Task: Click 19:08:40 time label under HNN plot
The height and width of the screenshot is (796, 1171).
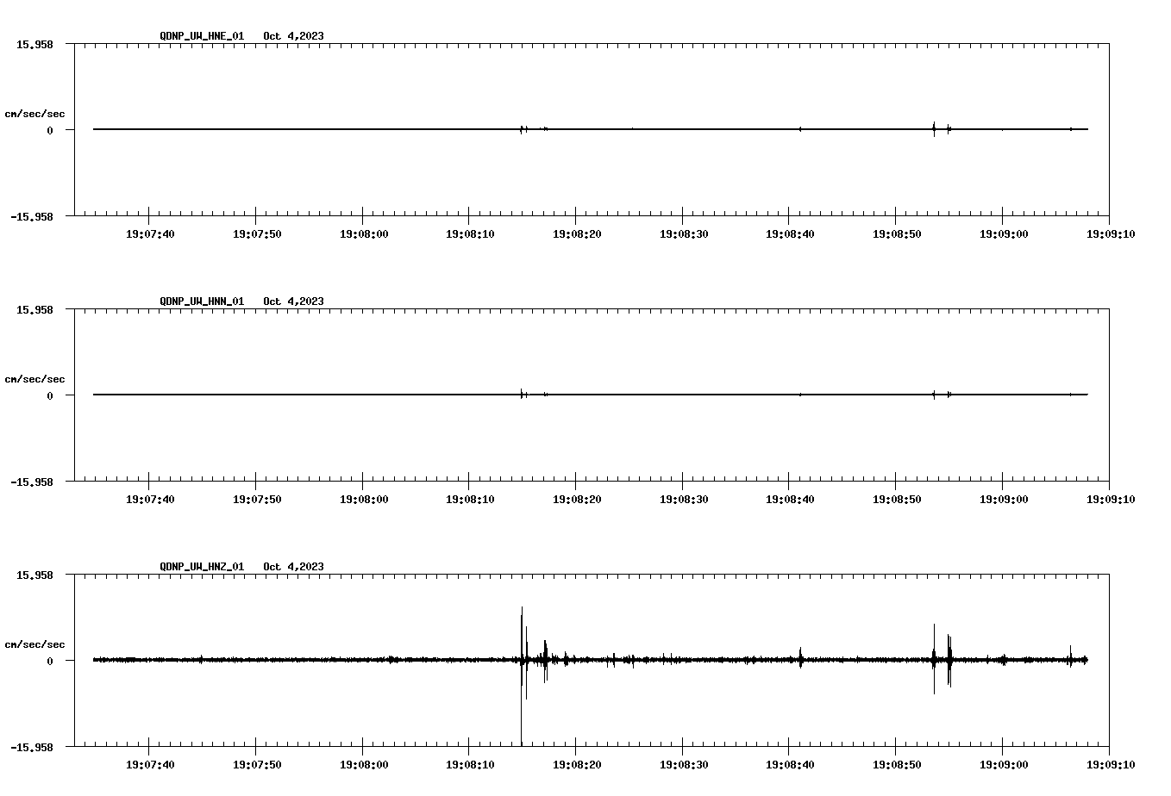Action: (790, 499)
